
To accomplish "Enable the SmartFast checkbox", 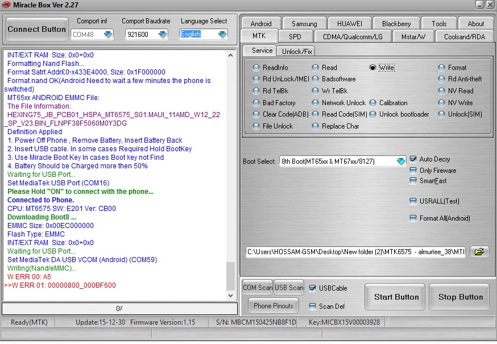I will 413,181.
